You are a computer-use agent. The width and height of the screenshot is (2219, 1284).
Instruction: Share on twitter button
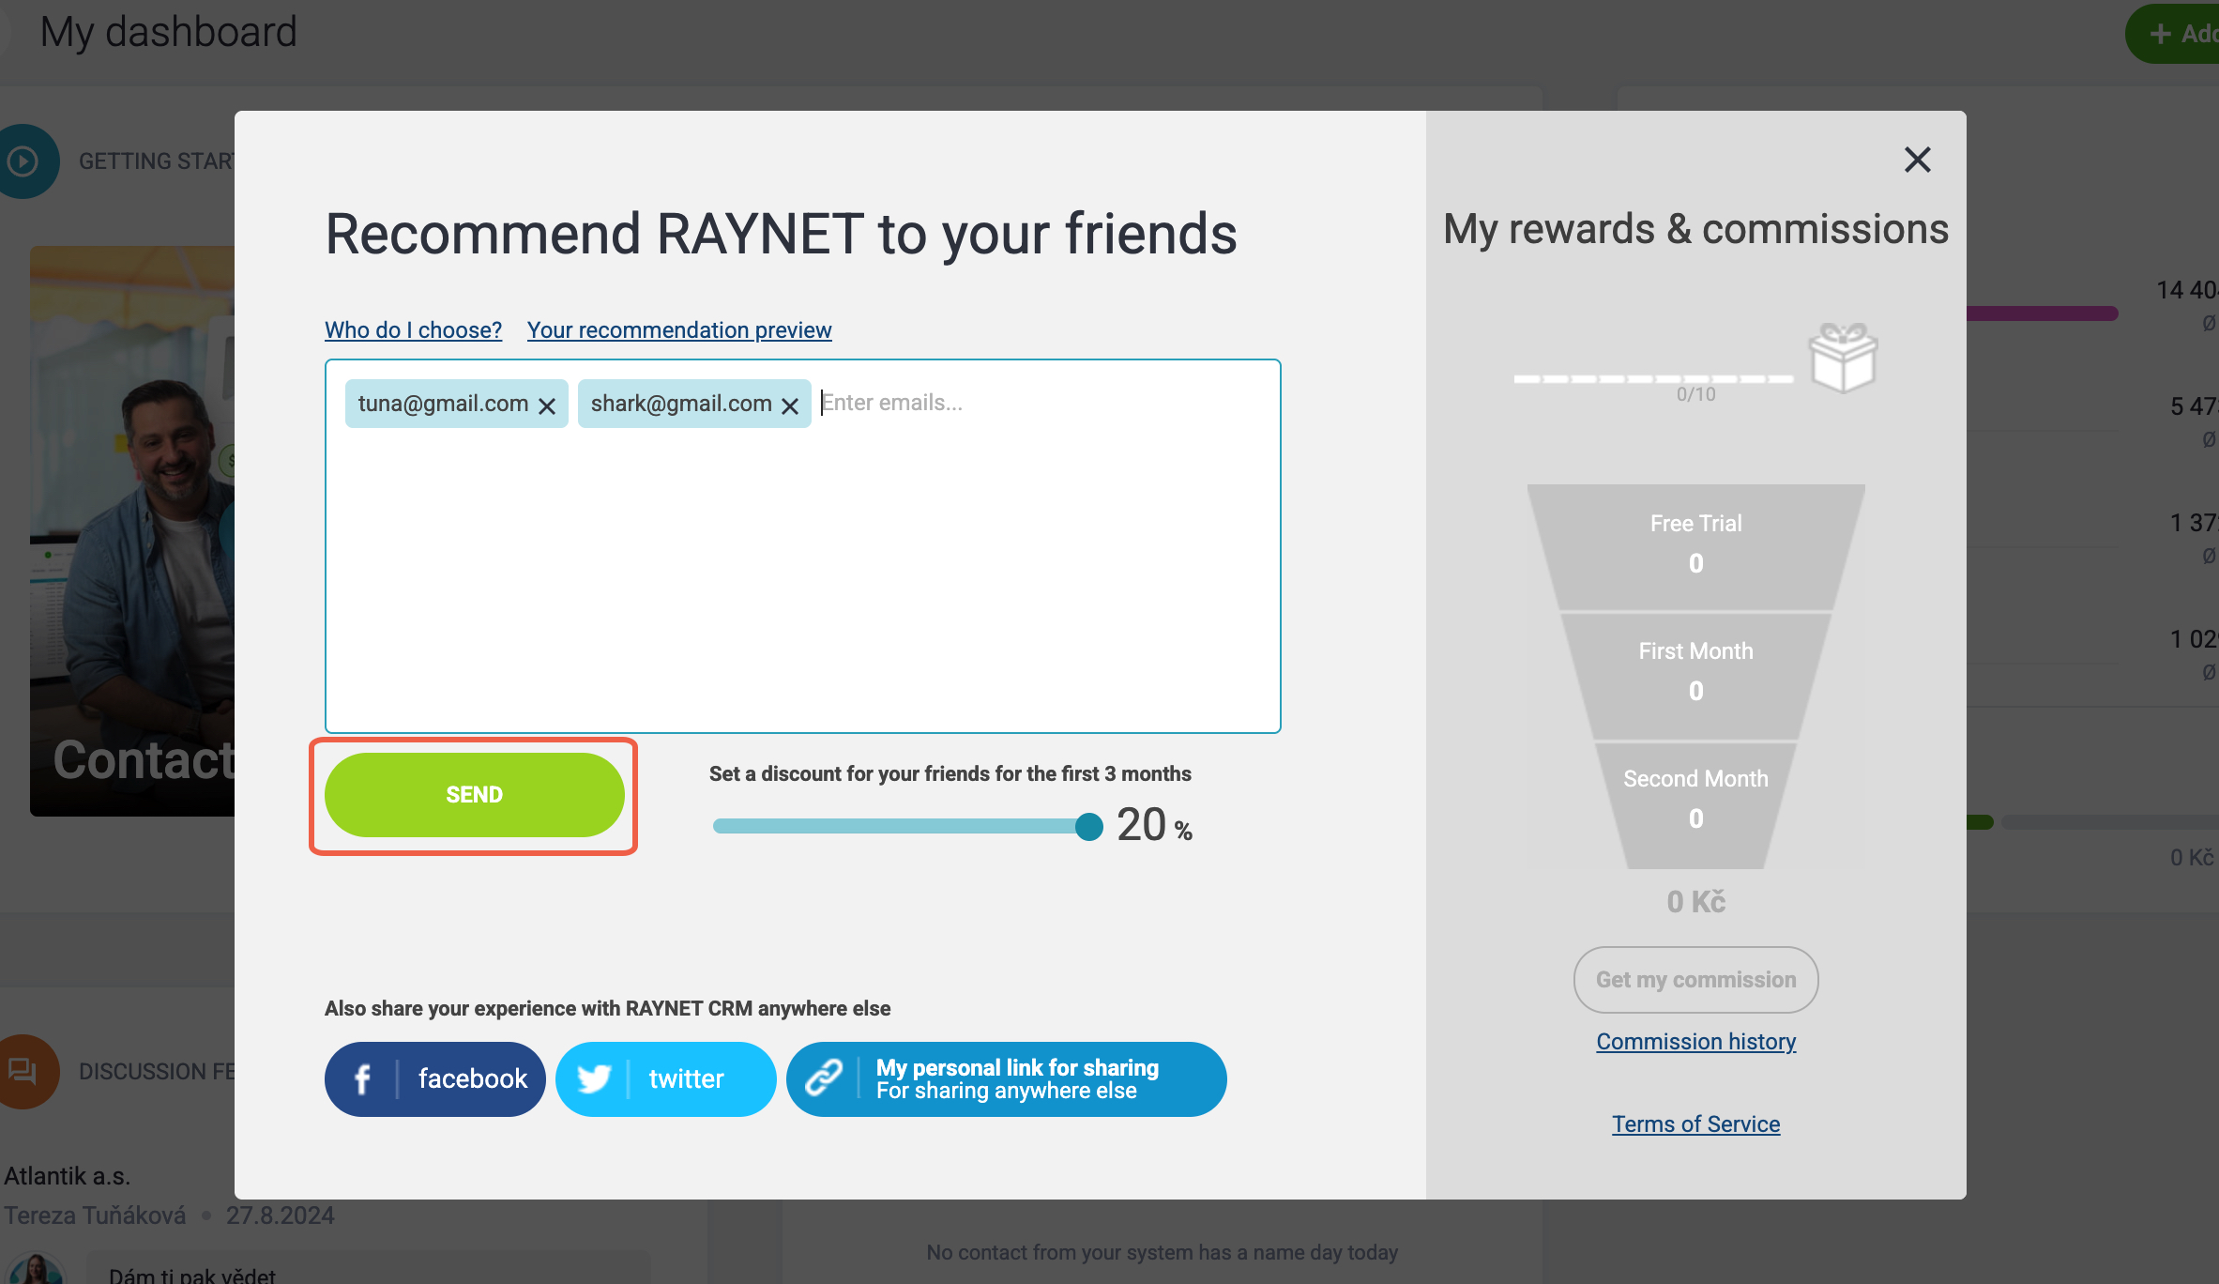(666, 1079)
